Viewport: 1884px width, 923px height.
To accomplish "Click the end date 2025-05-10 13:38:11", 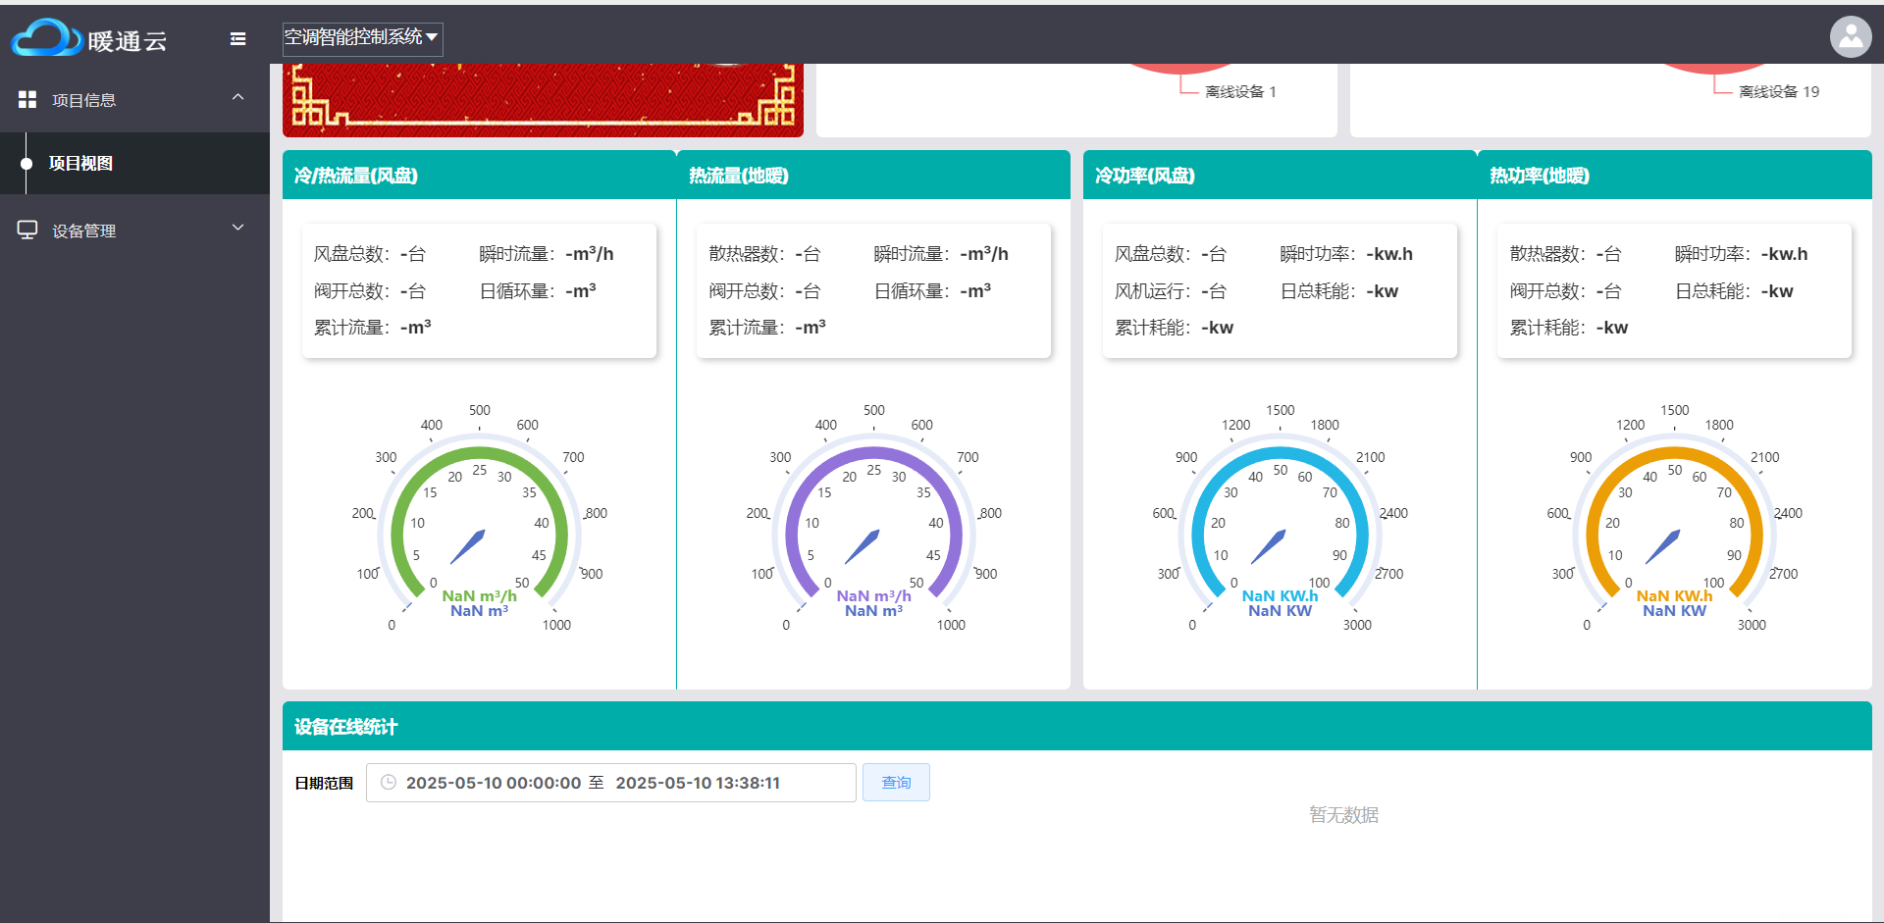I will pos(698,783).
